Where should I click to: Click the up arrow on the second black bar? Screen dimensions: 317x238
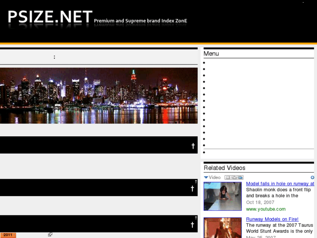point(196,182)
